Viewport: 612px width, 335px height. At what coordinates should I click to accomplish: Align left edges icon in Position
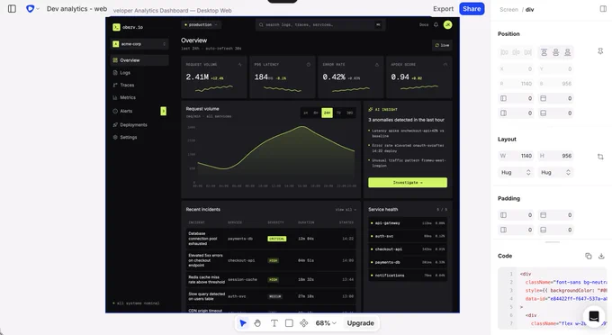[x=504, y=52]
